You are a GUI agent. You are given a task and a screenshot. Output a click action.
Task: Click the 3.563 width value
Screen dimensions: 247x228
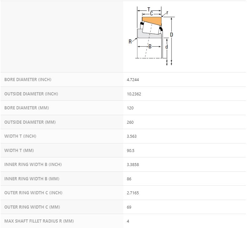[132, 136]
